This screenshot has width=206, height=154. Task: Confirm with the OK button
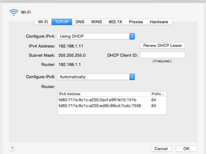point(186,149)
